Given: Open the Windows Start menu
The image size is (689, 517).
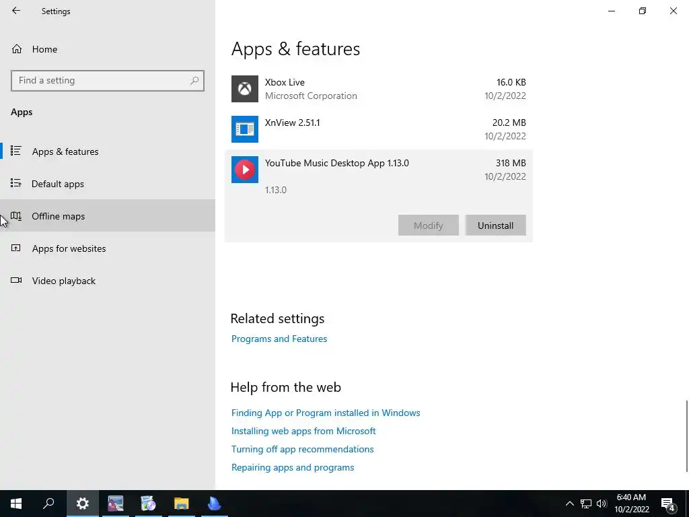Looking at the screenshot, I should [x=16, y=504].
